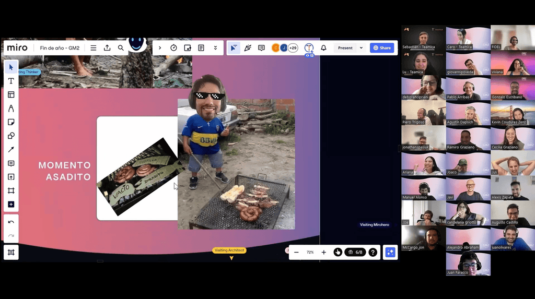Select Cecilia Graziano video tile
Image resolution: width=535 pixels, height=299 pixels.
pos(513,138)
